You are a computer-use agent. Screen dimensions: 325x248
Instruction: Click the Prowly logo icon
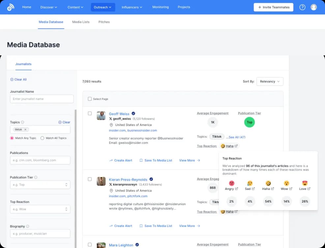[x=10, y=7]
